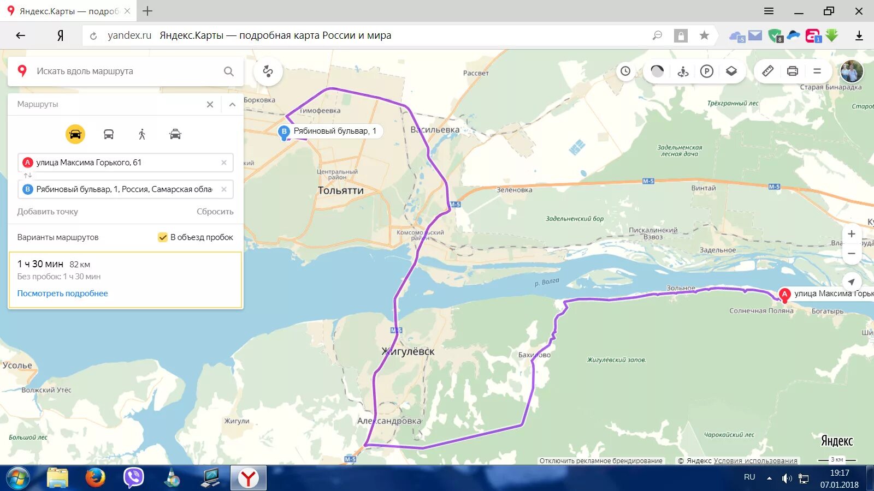The image size is (874, 491).
Task: Open the weather cloud extension
Action: point(737,37)
